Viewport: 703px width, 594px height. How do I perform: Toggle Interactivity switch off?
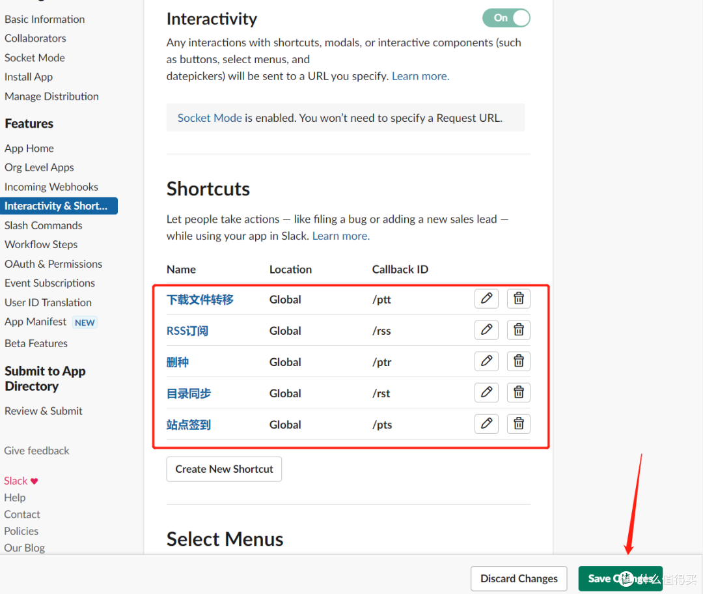[x=506, y=18]
